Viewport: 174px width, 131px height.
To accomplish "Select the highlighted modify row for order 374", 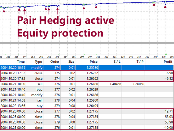I will tap(87, 68).
